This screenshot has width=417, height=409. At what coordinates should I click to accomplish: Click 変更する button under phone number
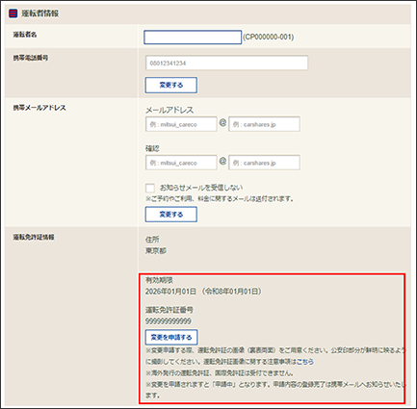coord(171,85)
